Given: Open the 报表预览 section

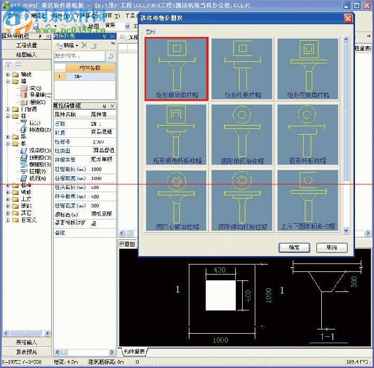Looking at the screenshot, I should 26,352.
